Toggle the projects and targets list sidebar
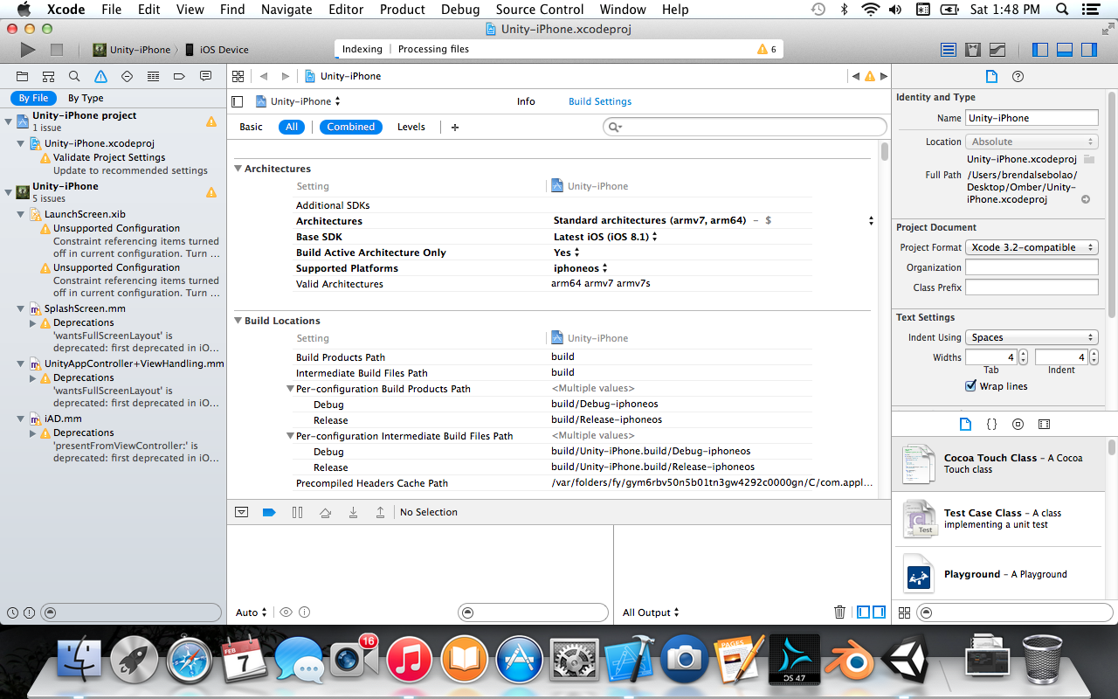 tap(238, 101)
